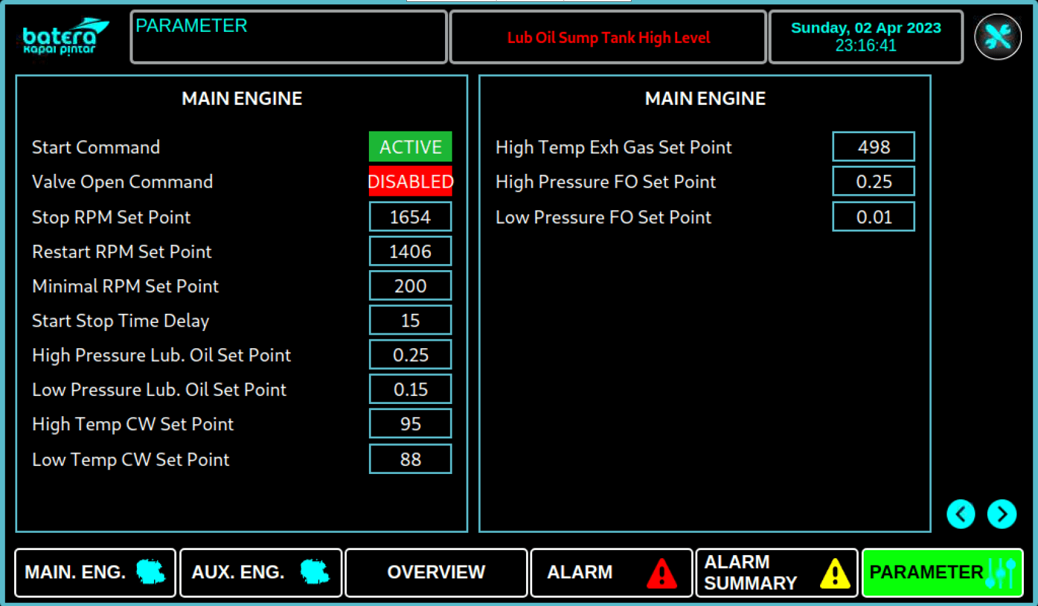Click the auxiliary engine icon in the bottom bar
Screen dimensions: 1038x606
click(315, 572)
